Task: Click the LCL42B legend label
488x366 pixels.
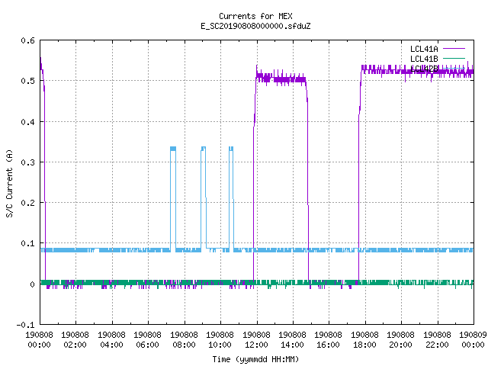Action: 424,69
